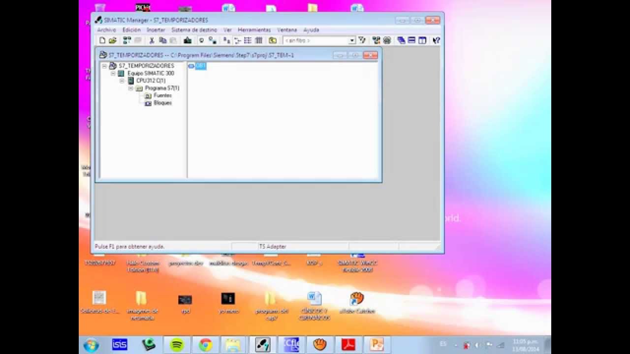Select Programa S7(1) tree item
This screenshot has height=354, width=630.
click(162, 88)
